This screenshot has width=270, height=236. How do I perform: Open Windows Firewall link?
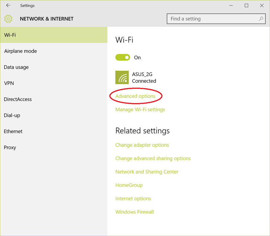[134, 212]
